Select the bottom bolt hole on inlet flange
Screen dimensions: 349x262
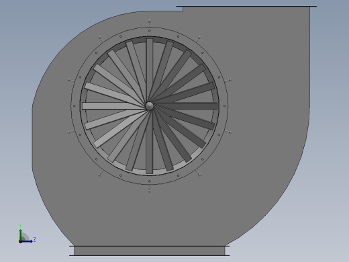tap(150, 181)
